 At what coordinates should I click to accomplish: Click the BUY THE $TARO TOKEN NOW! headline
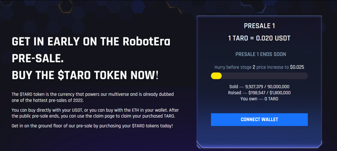(x=85, y=75)
